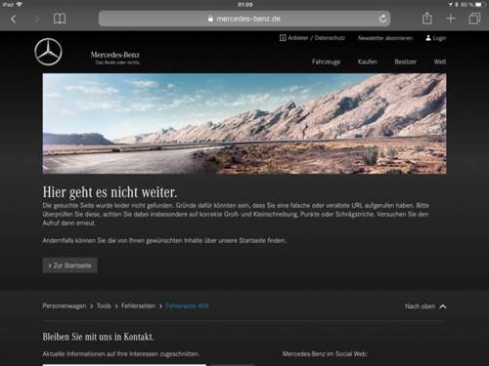Open the Fahrzeuge menu
This screenshot has width=489, height=366.
click(326, 61)
